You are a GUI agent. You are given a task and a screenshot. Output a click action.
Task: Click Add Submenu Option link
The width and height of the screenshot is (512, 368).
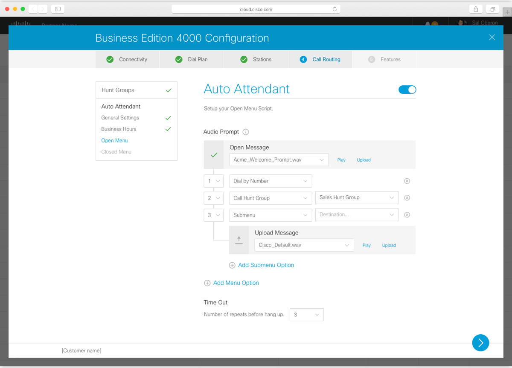(x=266, y=265)
